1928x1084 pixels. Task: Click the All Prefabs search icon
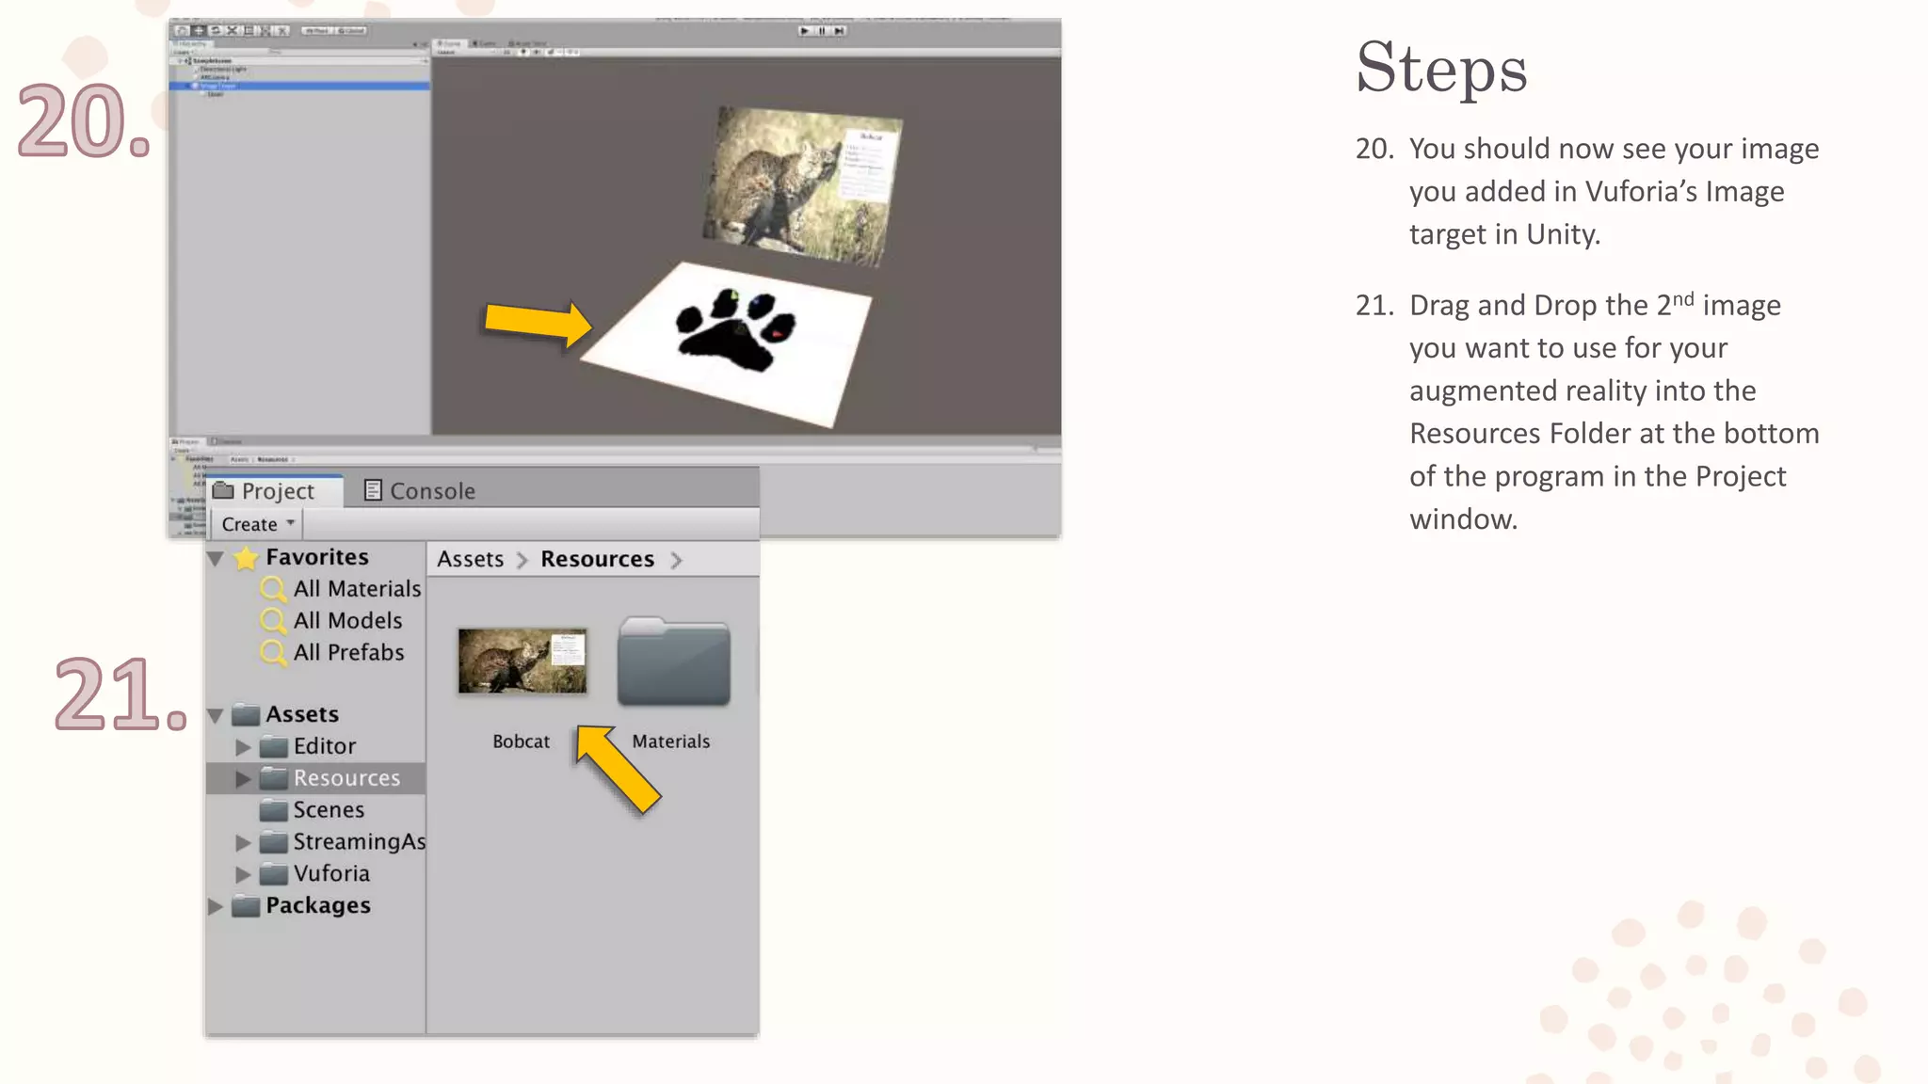[273, 654]
